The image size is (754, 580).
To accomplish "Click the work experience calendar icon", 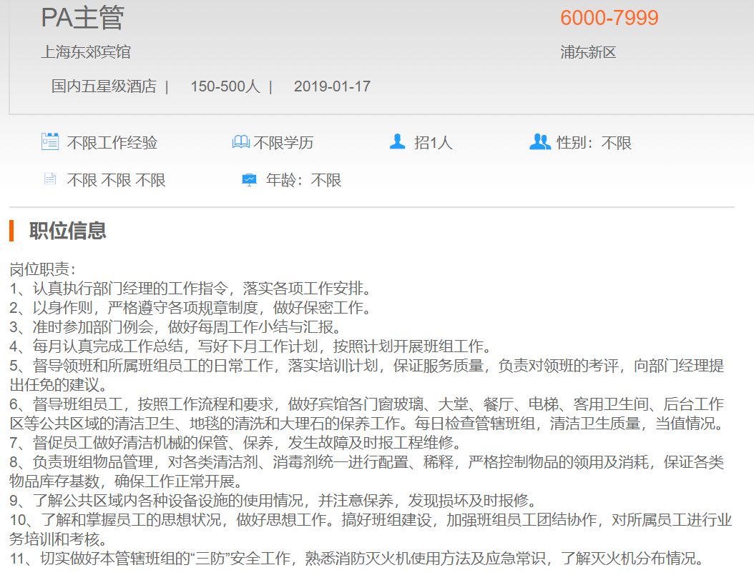I will point(49,141).
